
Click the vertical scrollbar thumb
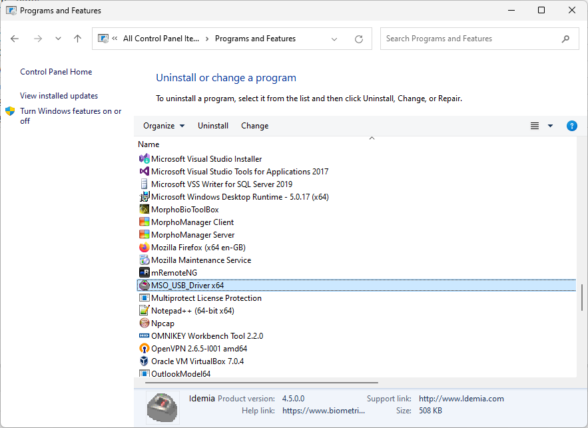point(581,297)
